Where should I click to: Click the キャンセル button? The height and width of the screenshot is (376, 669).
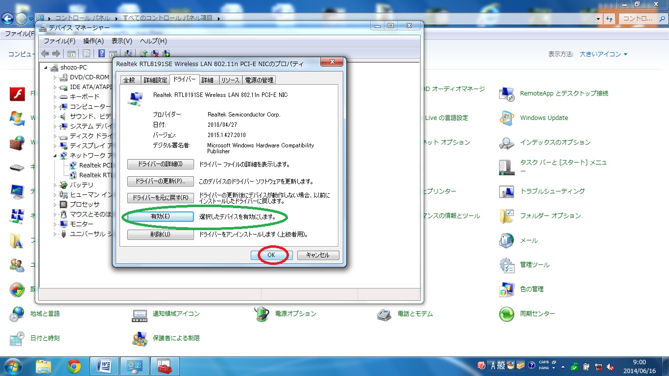[317, 255]
